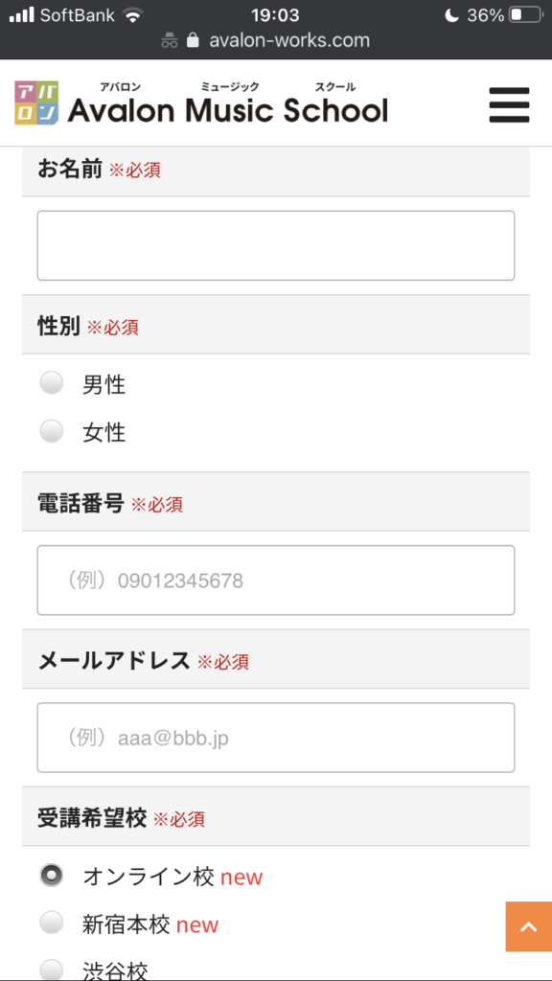Tap the battery indicator icon
This screenshot has height=981, width=552.
pyautogui.click(x=524, y=15)
